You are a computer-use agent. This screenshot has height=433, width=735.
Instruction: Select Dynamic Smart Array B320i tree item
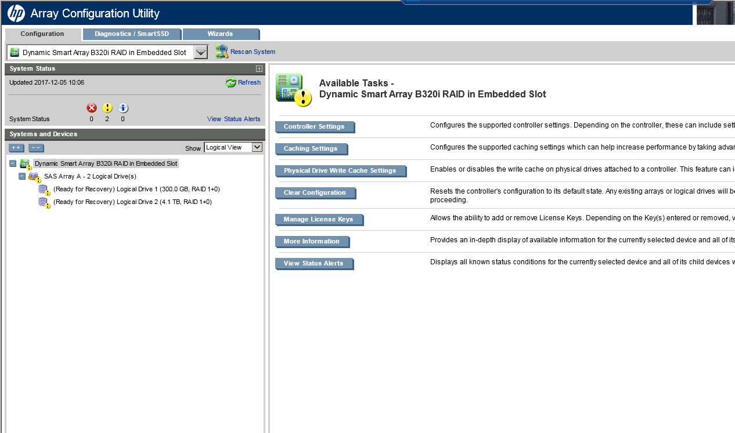point(106,163)
